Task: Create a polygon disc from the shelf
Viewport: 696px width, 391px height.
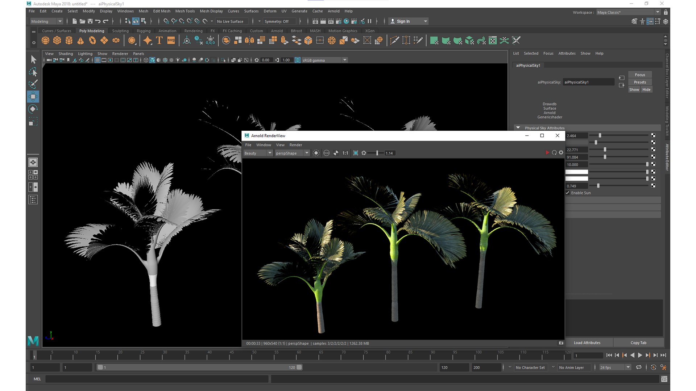Action: [116, 41]
